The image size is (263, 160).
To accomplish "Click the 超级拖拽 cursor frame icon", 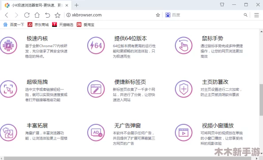I will click(8, 89).
